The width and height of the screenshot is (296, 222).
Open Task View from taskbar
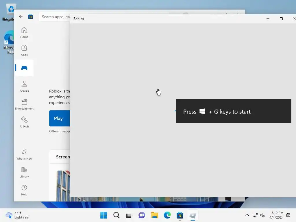point(129,215)
